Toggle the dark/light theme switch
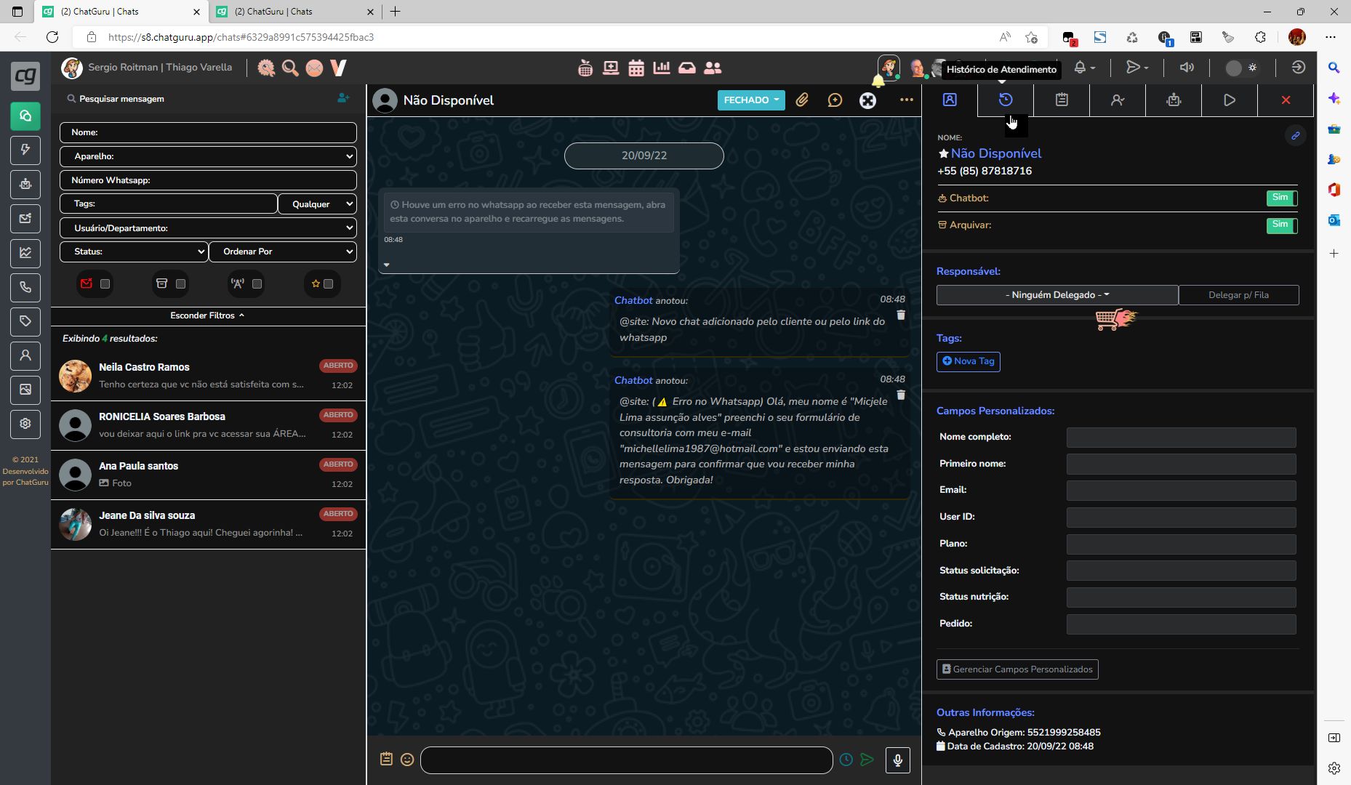This screenshot has height=785, width=1351. click(1241, 68)
